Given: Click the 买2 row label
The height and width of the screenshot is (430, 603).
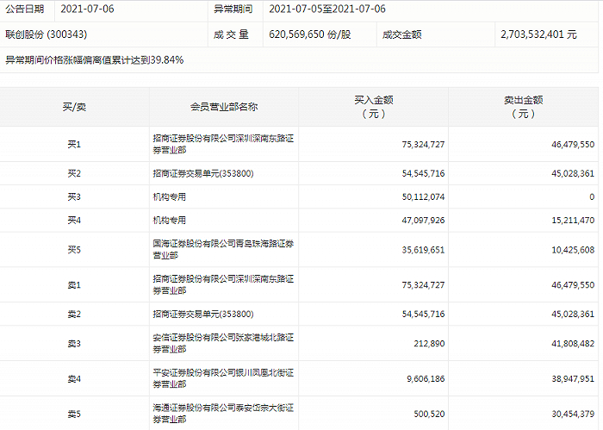Looking at the screenshot, I should 74,173.
